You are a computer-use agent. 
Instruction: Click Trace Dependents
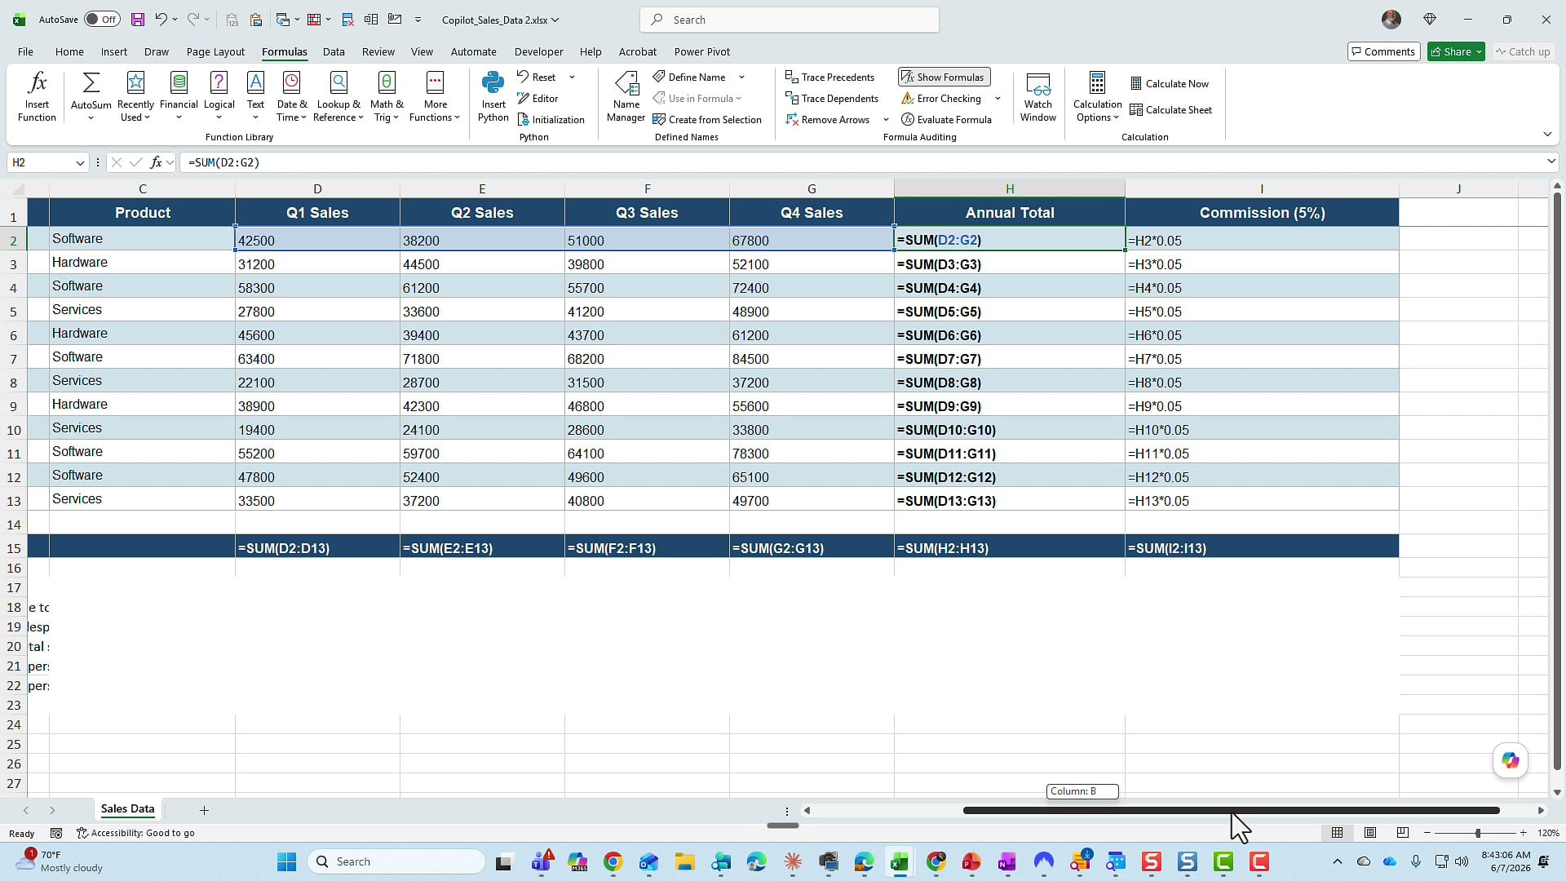pyautogui.click(x=832, y=98)
